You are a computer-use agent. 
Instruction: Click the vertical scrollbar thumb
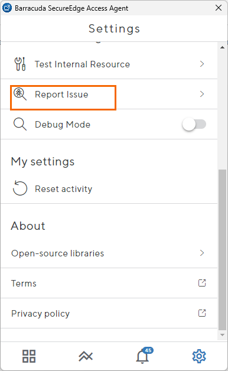pyautogui.click(x=222, y=249)
